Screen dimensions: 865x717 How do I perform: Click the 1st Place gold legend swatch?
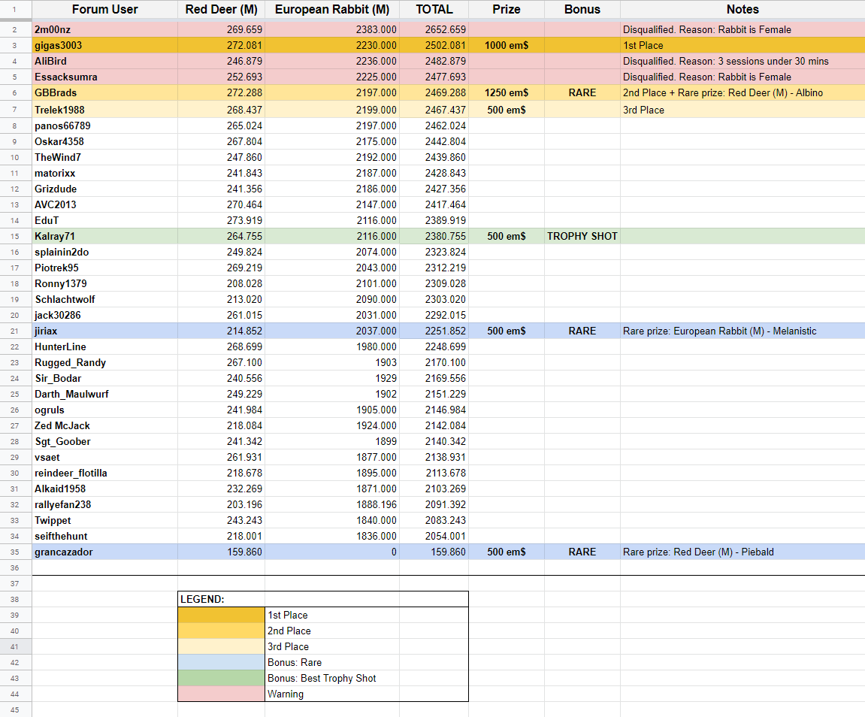coord(221,616)
